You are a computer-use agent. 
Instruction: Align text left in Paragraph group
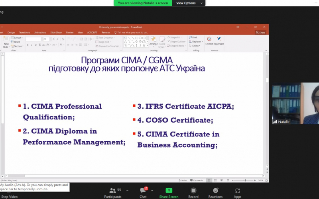[68, 45]
